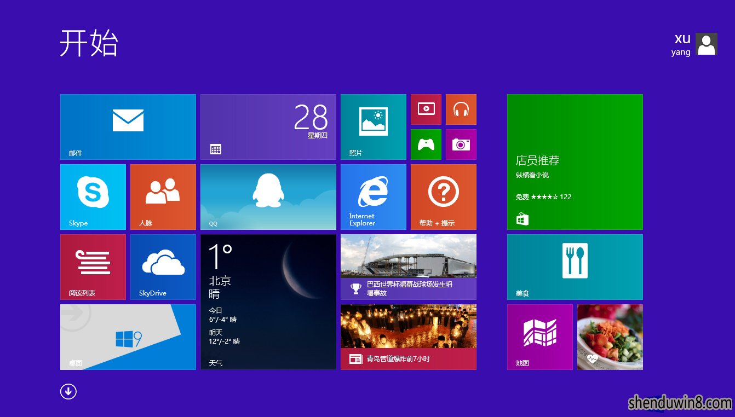Open the Food & Drink (美食) tile
This screenshot has width=735, height=417.
click(575, 267)
